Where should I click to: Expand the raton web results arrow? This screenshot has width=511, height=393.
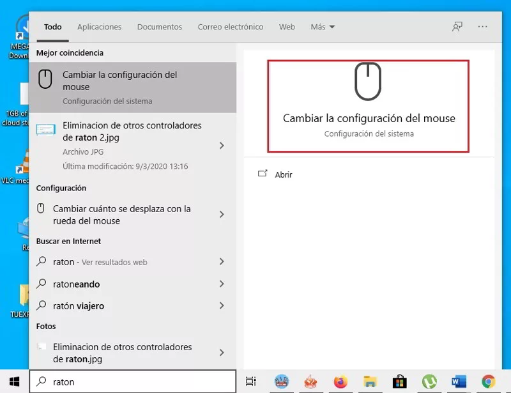pyautogui.click(x=221, y=262)
